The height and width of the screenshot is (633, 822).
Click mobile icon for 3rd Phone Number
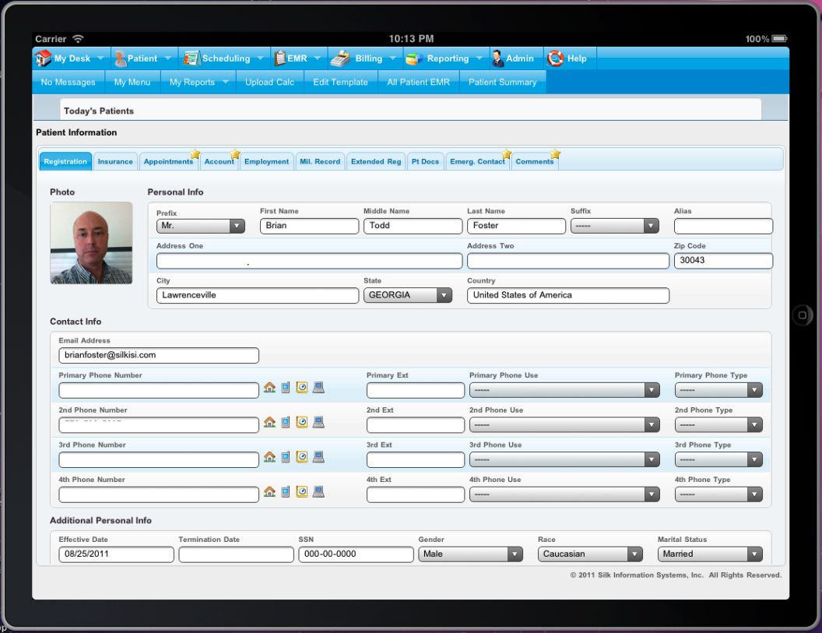tap(285, 457)
